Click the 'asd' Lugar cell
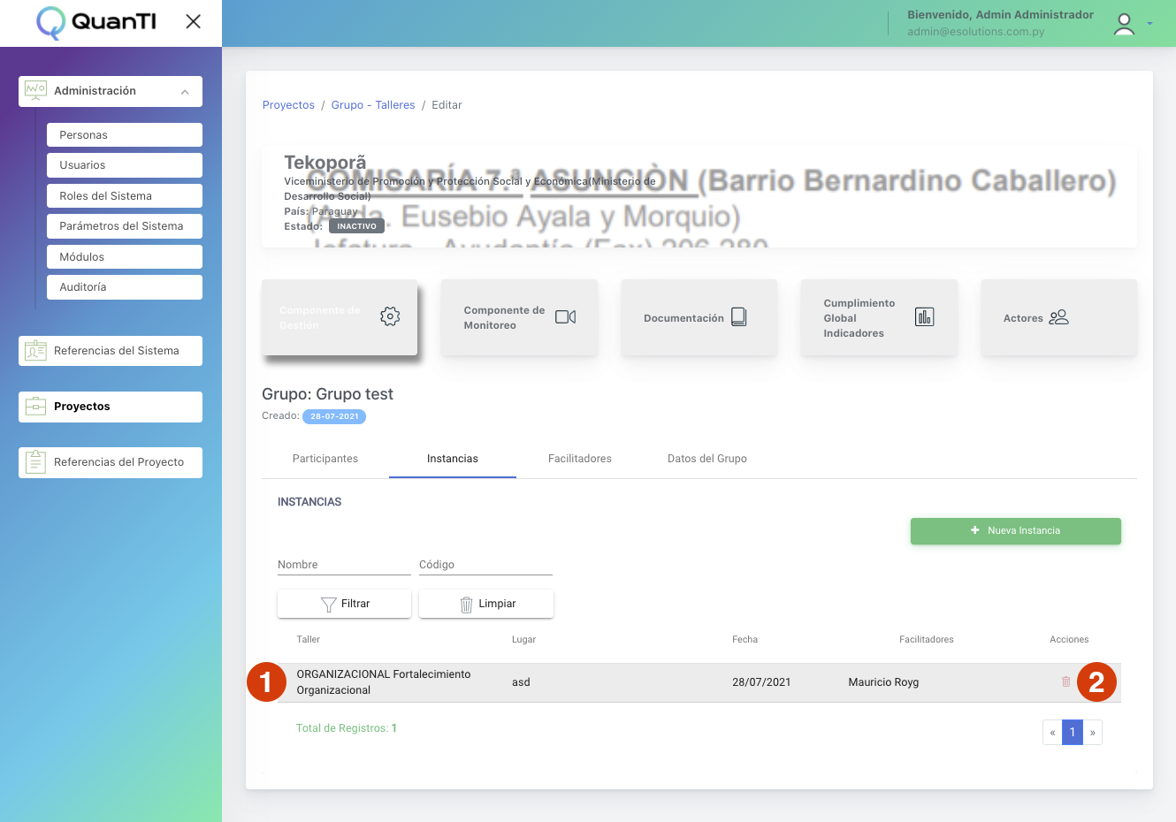This screenshot has height=822, width=1176. click(x=521, y=682)
